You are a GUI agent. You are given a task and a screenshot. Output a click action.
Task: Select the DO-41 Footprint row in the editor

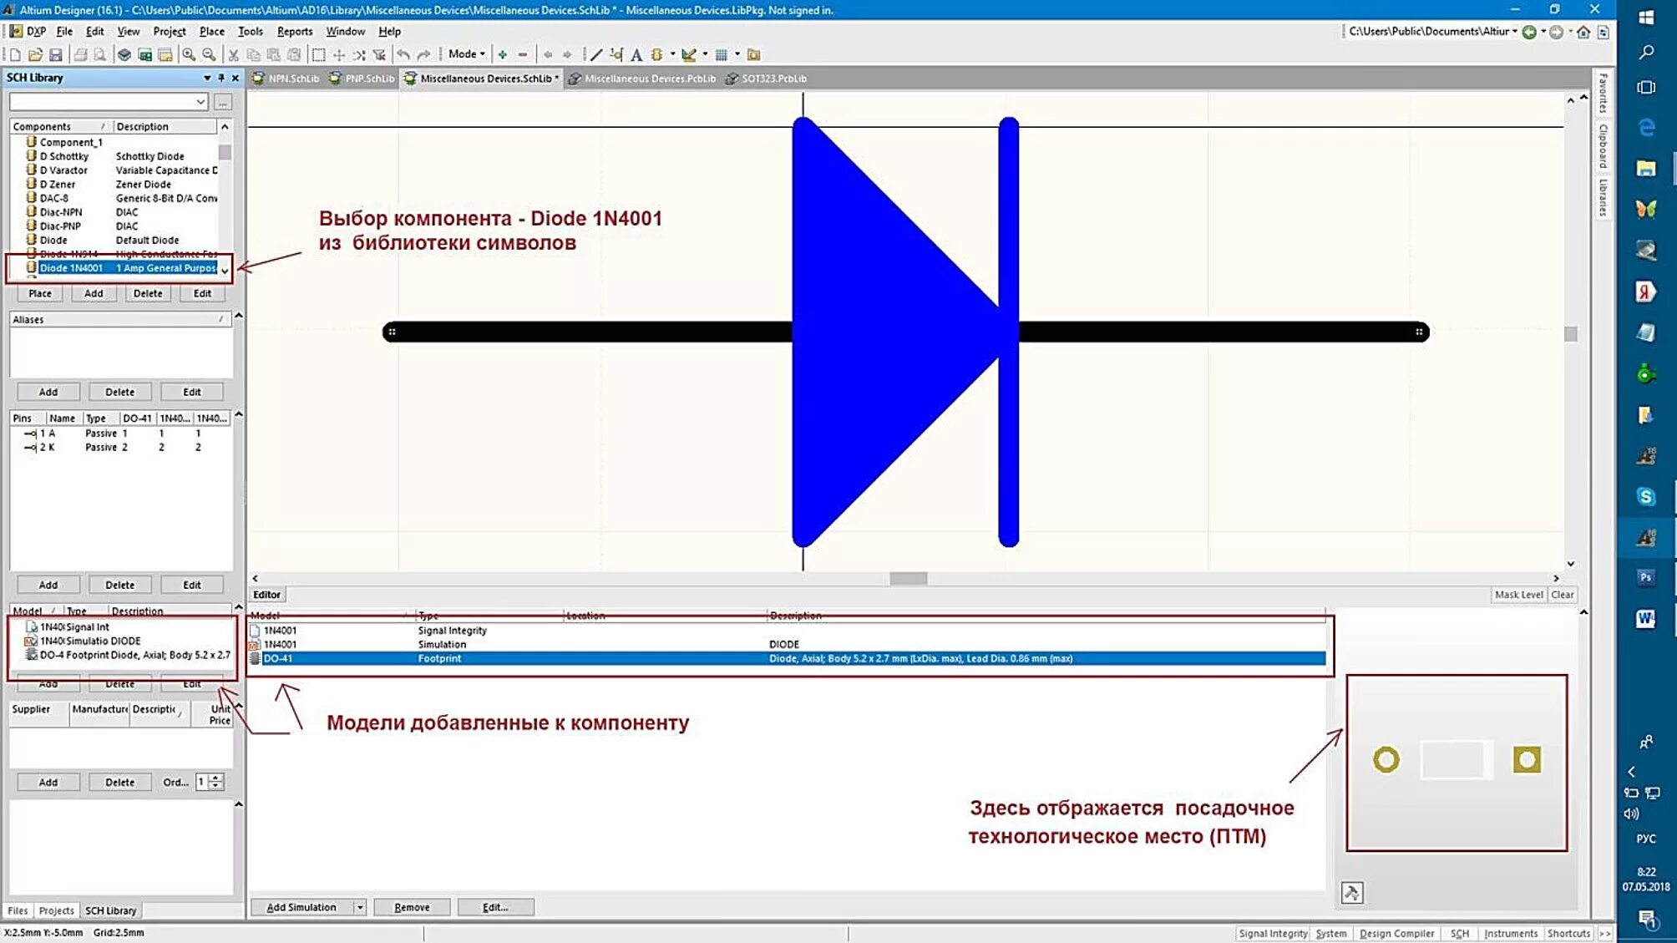788,658
